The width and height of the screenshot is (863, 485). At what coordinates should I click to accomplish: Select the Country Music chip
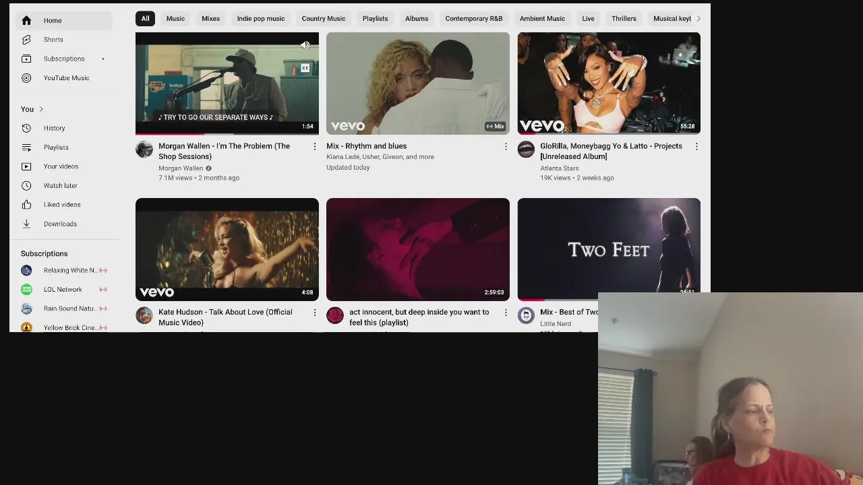(x=324, y=19)
